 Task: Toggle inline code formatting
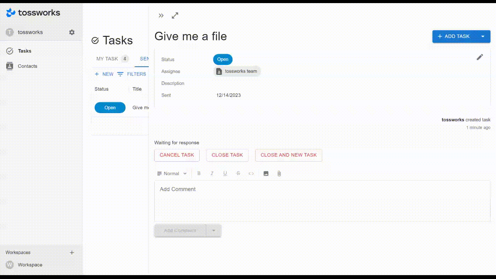pyautogui.click(x=251, y=174)
